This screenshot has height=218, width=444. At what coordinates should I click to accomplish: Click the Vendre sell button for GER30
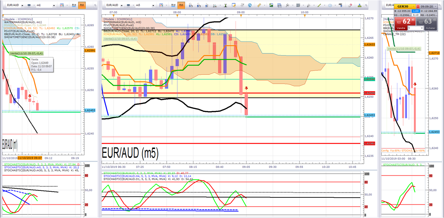pyautogui.click(x=401, y=28)
